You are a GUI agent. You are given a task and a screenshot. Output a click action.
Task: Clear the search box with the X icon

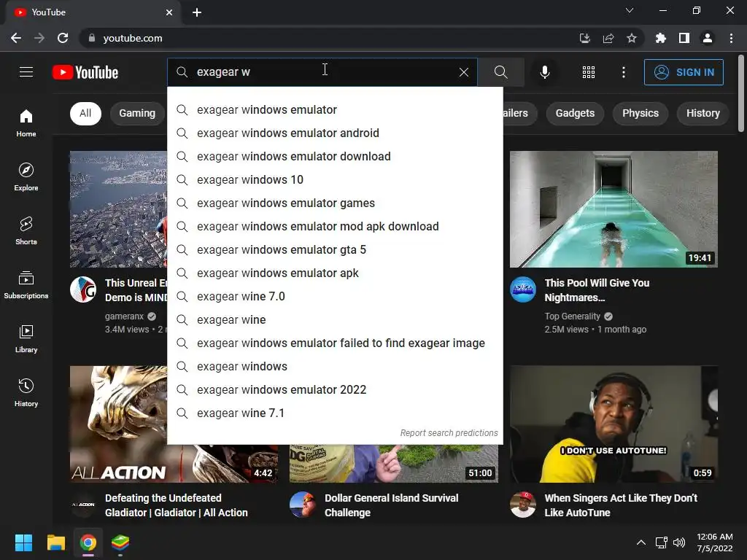(463, 72)
